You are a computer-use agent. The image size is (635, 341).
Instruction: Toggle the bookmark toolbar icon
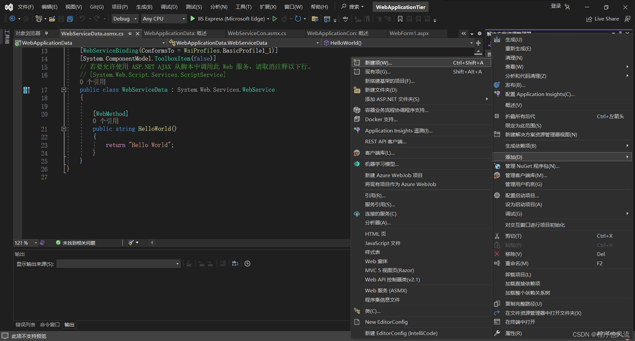pyautogui.click(x=400, y=19)
